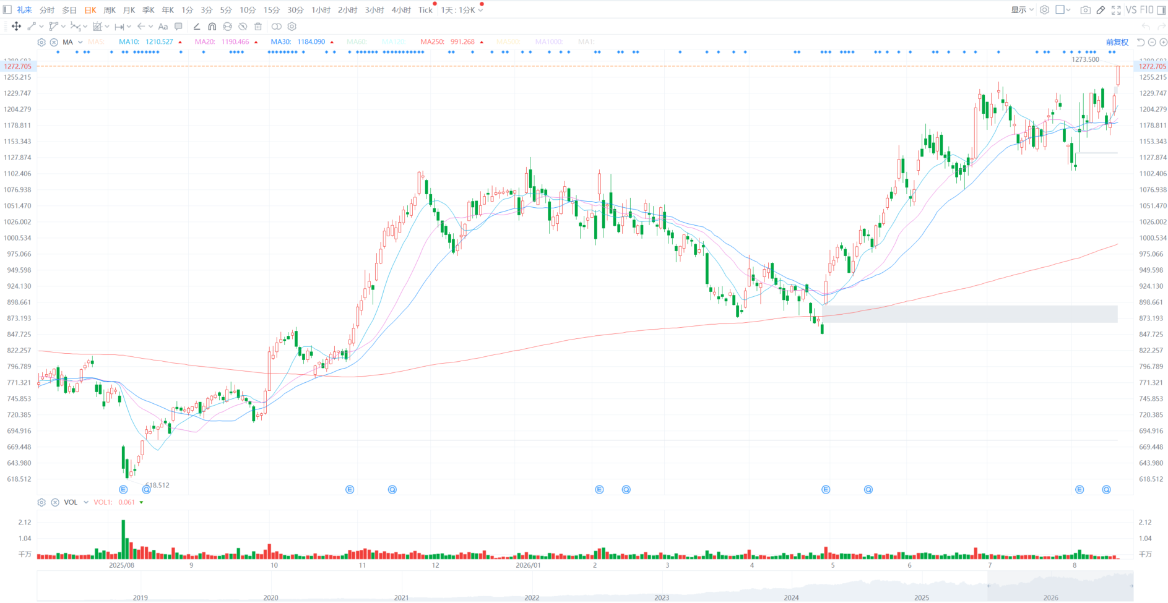Toggle the left sidebar panel
The image size is (1168, 603).
point(7,9)
